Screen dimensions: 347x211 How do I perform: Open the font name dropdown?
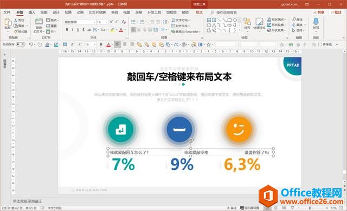80,22
